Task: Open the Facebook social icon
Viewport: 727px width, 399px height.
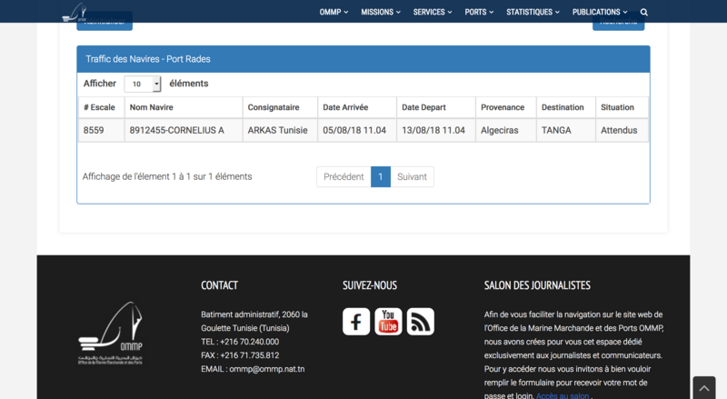Action: point(356,322)
